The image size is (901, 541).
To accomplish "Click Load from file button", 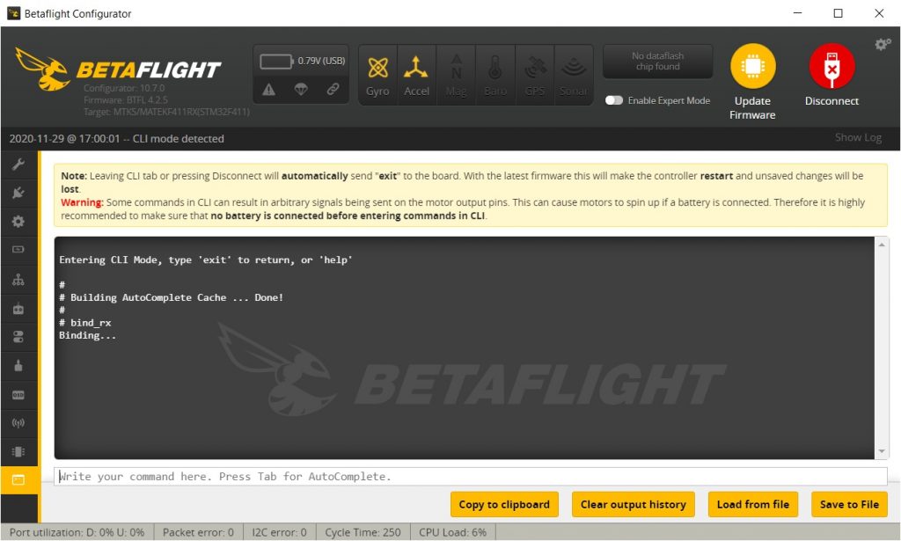I will 753,504.
